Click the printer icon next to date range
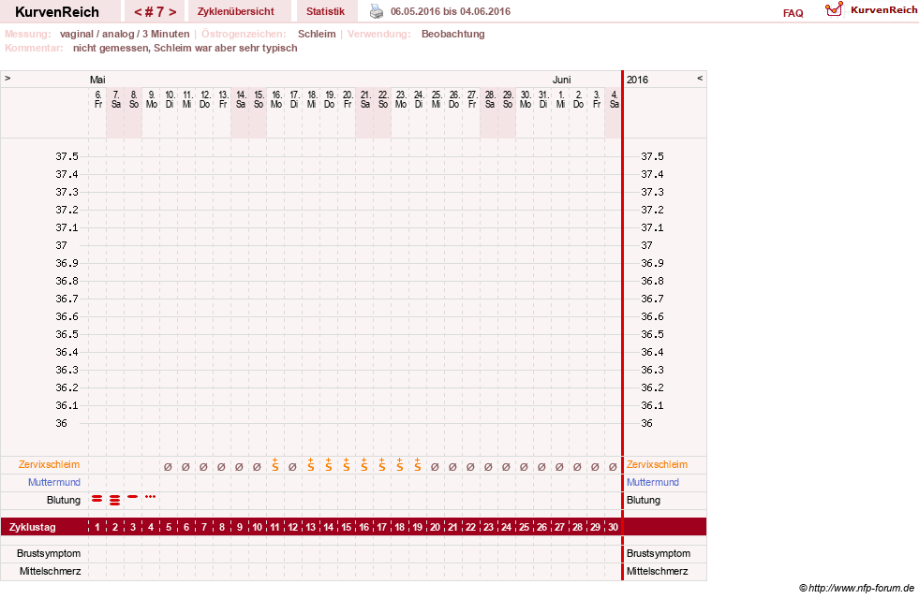Screen dimensions: 919x599 click(377, 11)
